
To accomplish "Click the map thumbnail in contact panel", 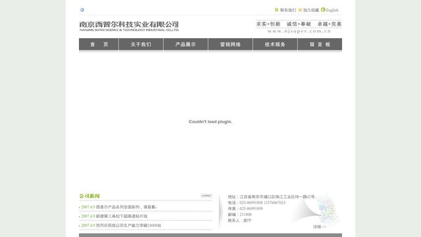I will pos(328,209).
